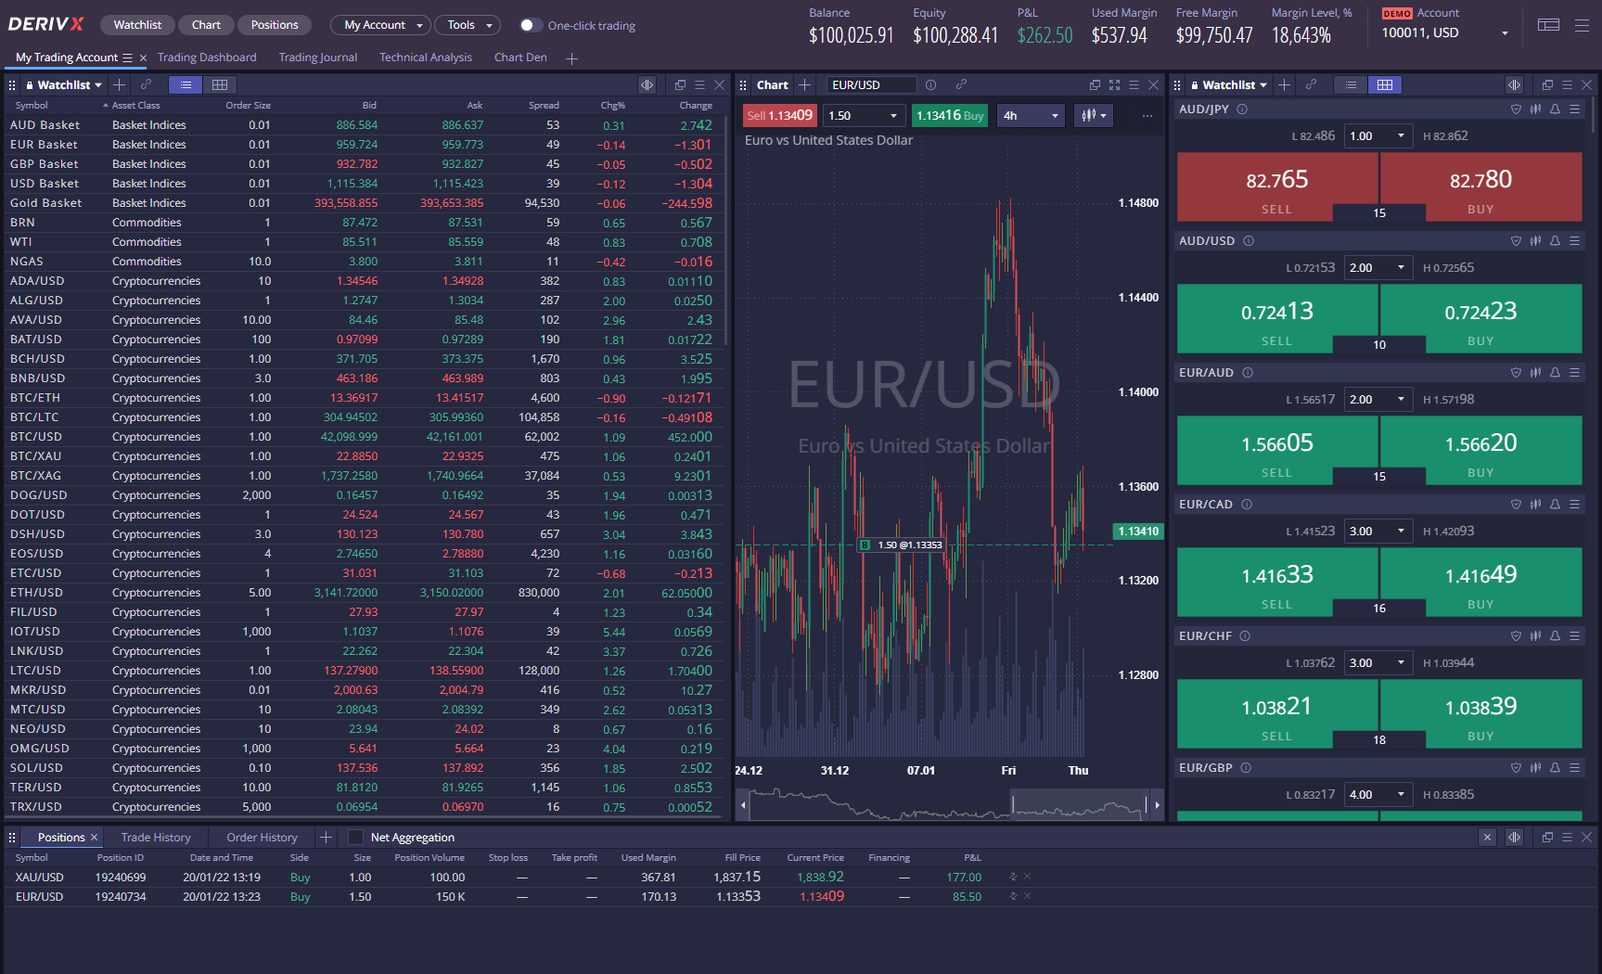
Task: Reverse the XAU/USD position
Action: (1013, 877)
